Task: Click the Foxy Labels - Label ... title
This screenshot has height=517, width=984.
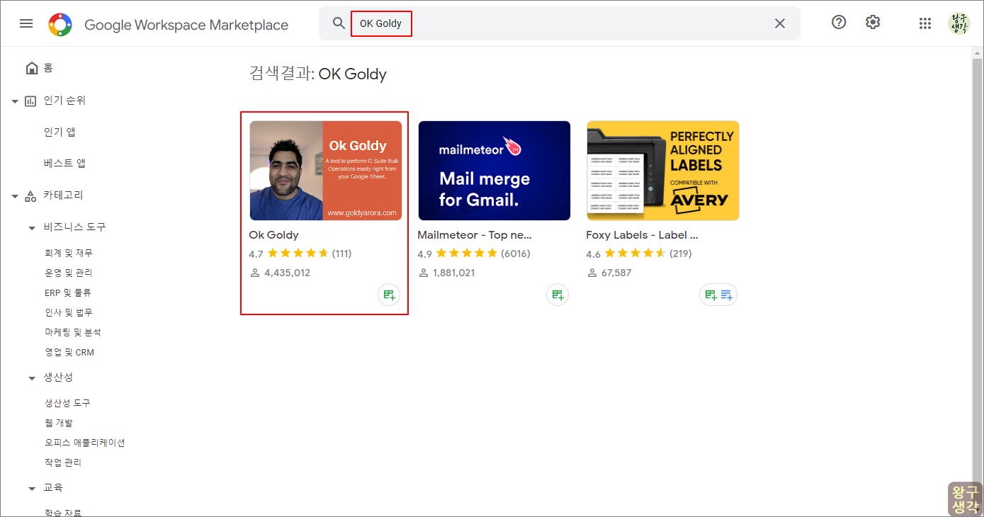Action: 643,235
